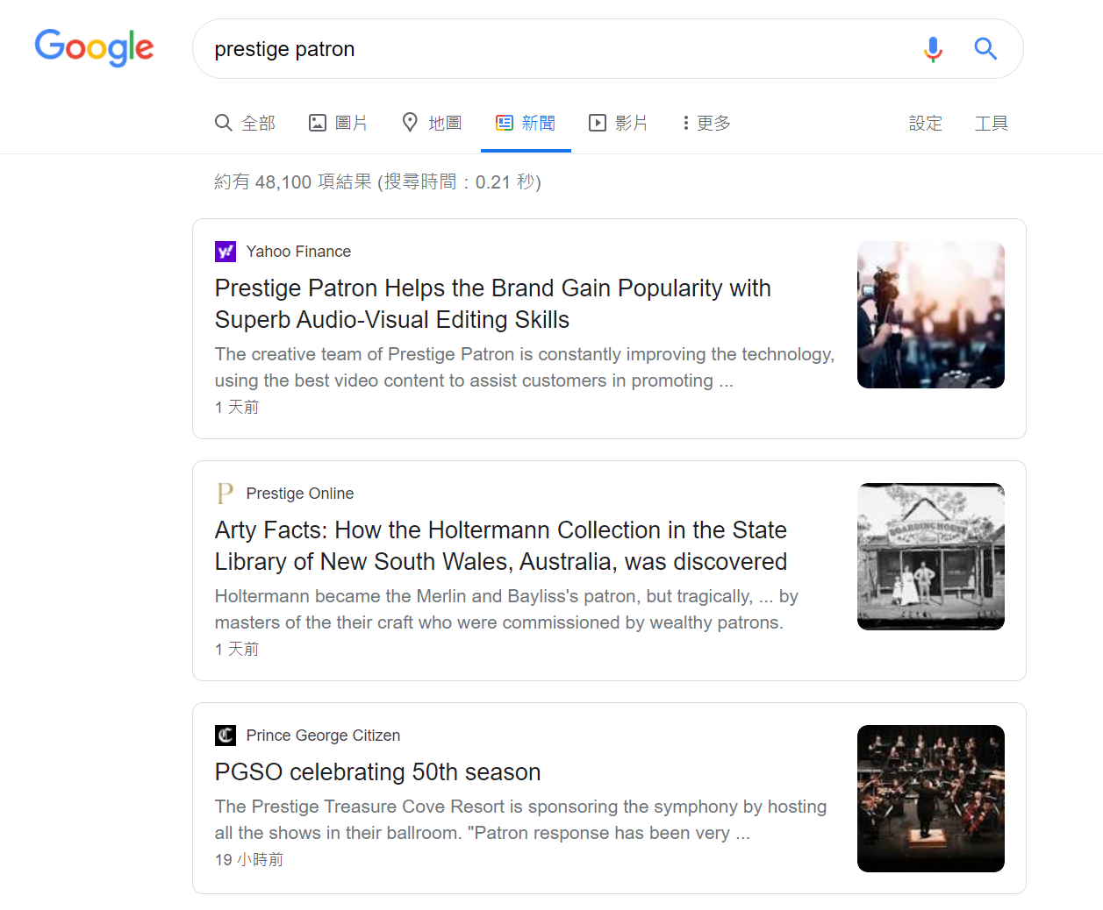Open the 設定 settings menu
The image size is (1103, 910).
pos(926,124)
